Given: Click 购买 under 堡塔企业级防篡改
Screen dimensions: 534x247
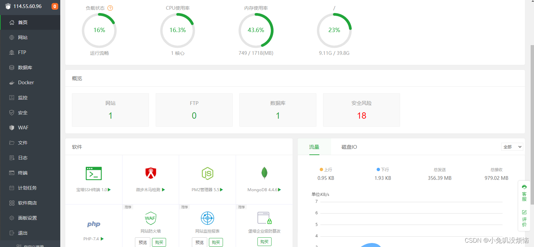Looking at the screenshot, I should coord(264,242).
